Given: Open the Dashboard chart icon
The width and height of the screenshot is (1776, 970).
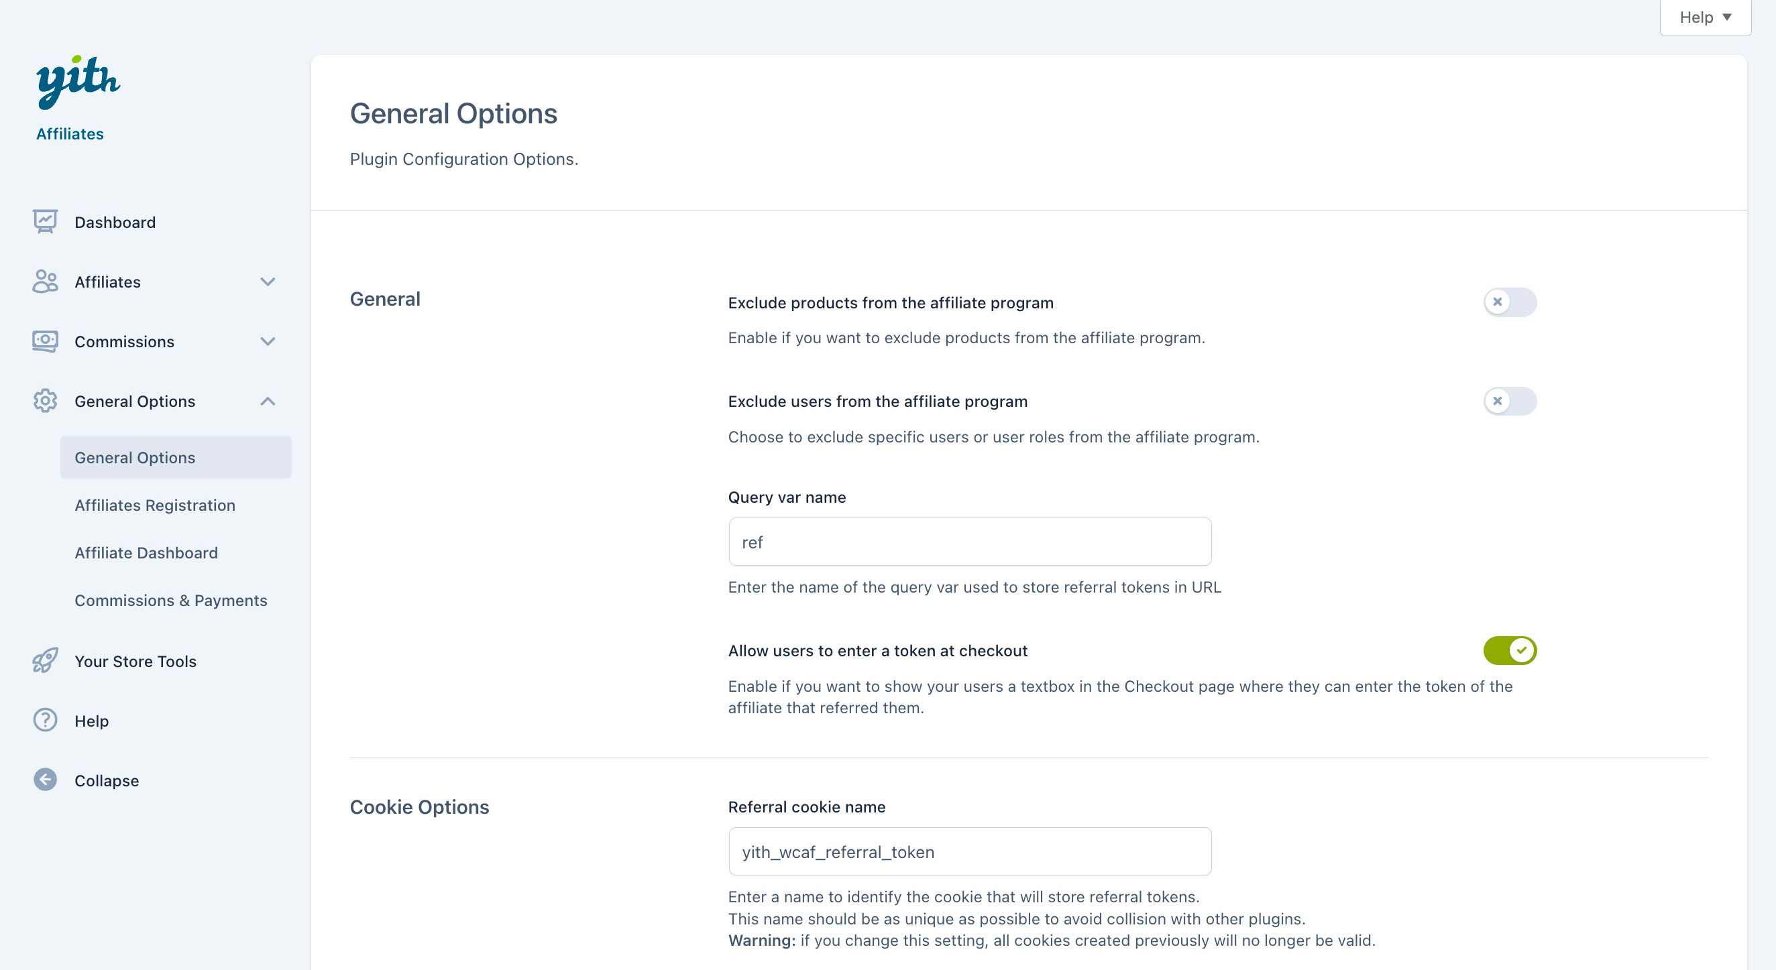Looking at the screenshot, I should (46, 222).
